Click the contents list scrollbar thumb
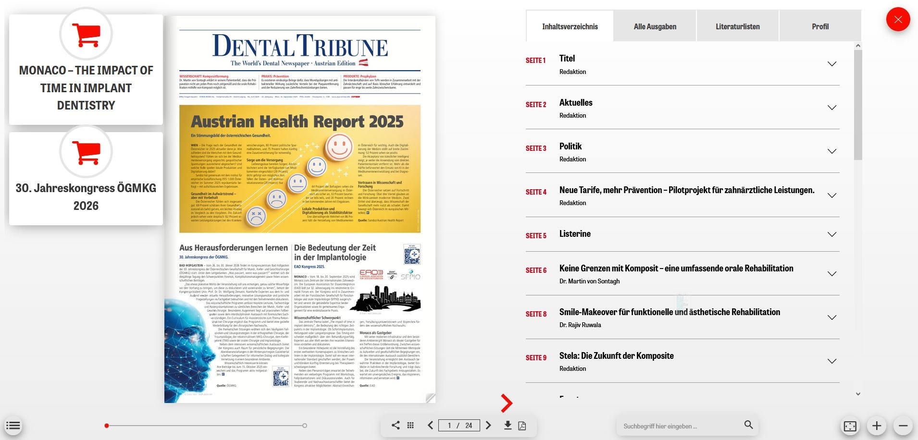This screenshot has height=440, width=918. (x=858, y=105)
